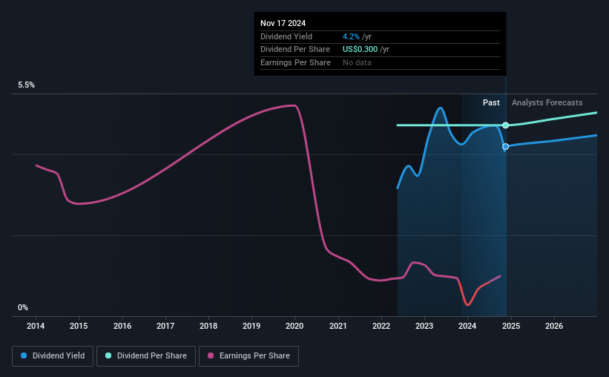
Task: Toggle the Earnings Per Share legend button
Action: coord(248,356)
